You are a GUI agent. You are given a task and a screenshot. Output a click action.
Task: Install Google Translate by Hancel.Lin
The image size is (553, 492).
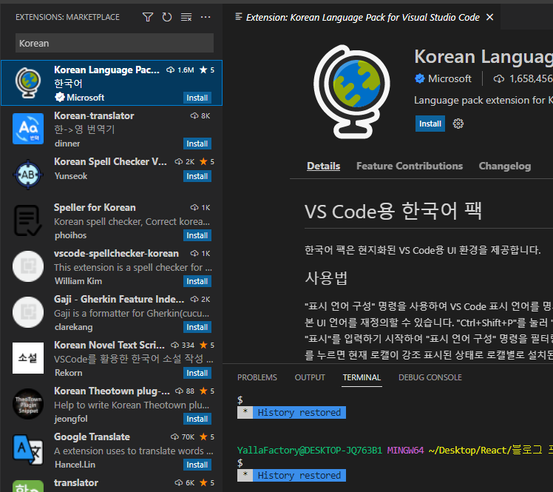[197, 465]
